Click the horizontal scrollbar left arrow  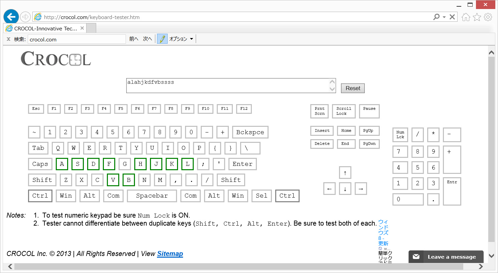pyautogui.click(x=10, y=266)
